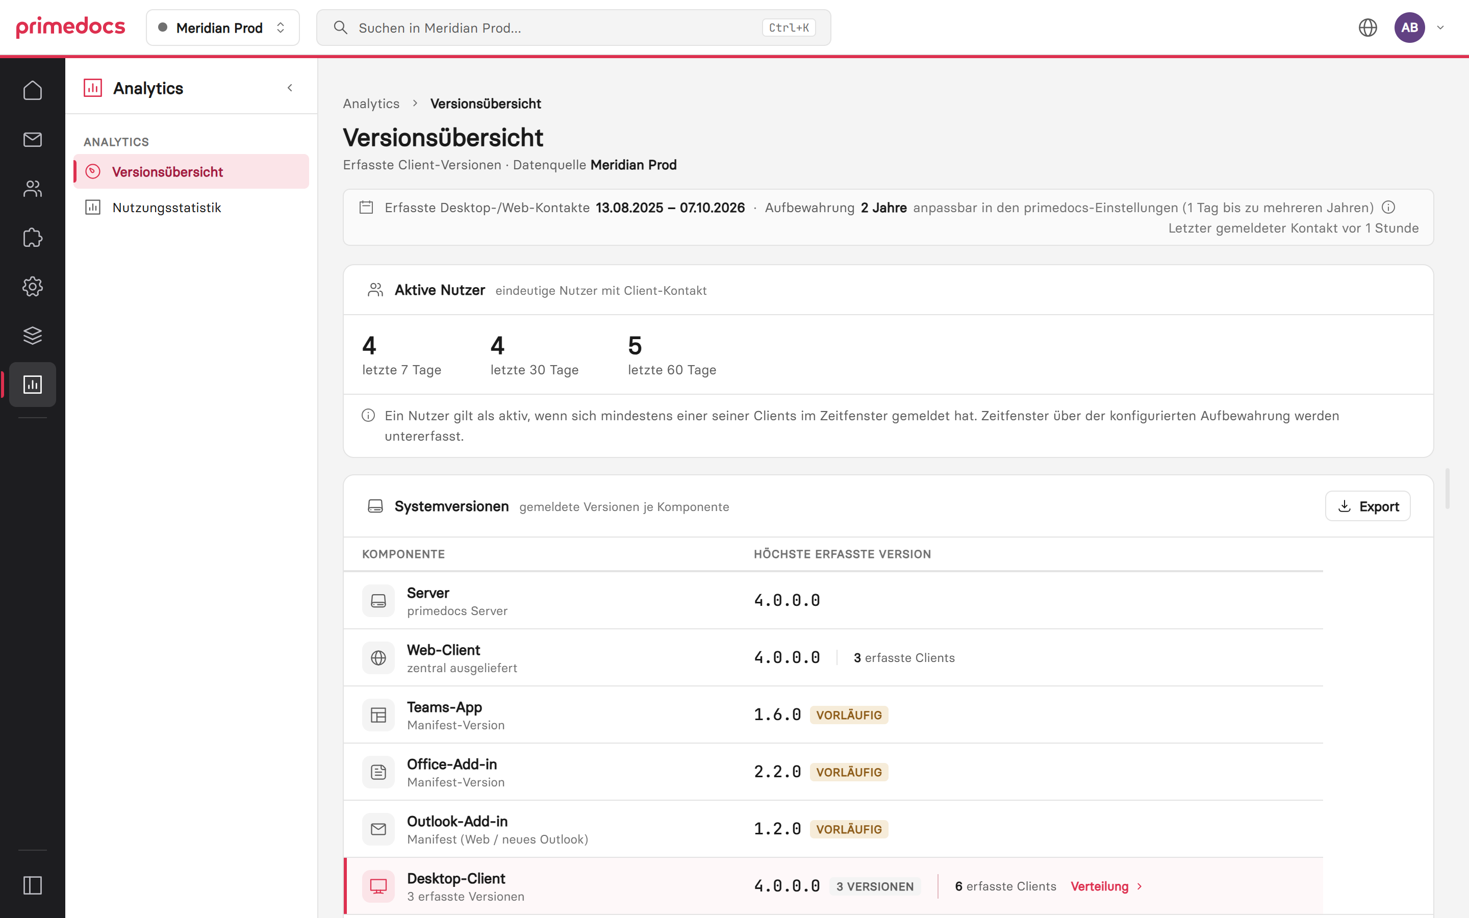The image size is (1469, 918).
Task: Click the page vertical scrollbar
Action: click(1448, 489)
